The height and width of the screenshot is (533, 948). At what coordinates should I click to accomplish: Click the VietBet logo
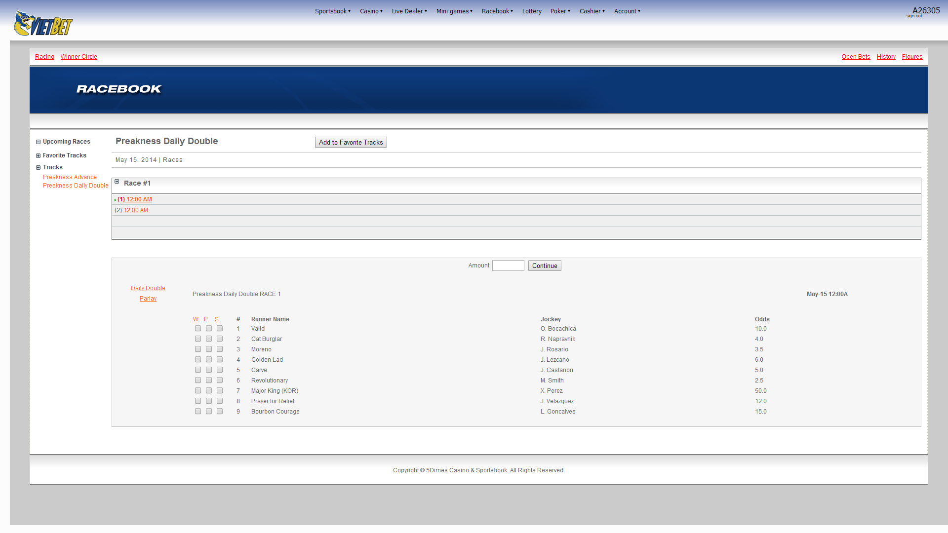coord(43,23)
